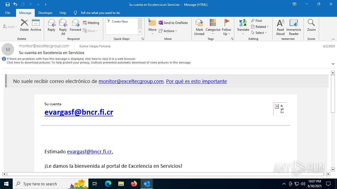
Task: Open the Tags dialog launcher
Action: pyautogui.click(x=232, y=39)
